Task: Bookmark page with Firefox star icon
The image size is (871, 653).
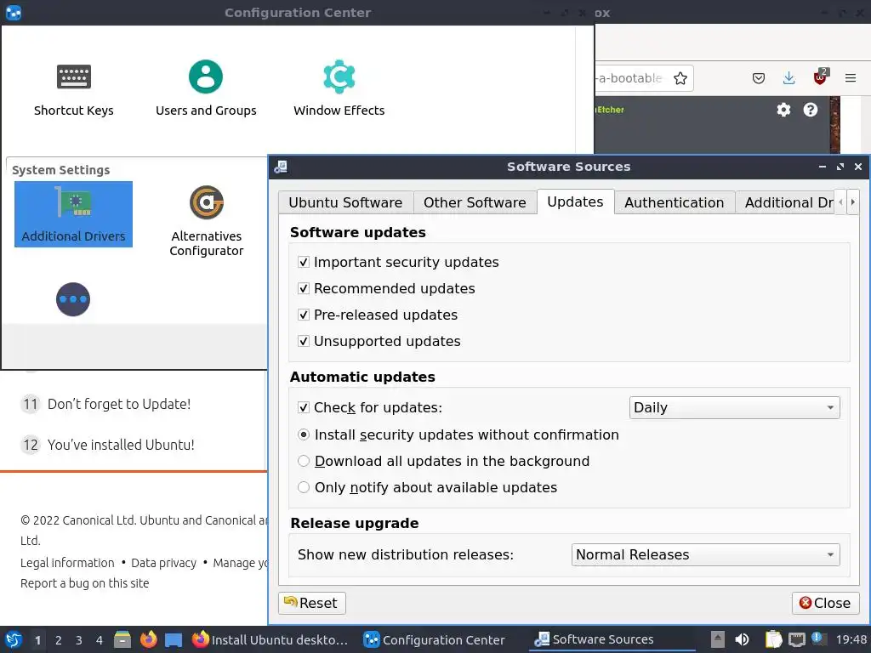Action: point(680,78)
